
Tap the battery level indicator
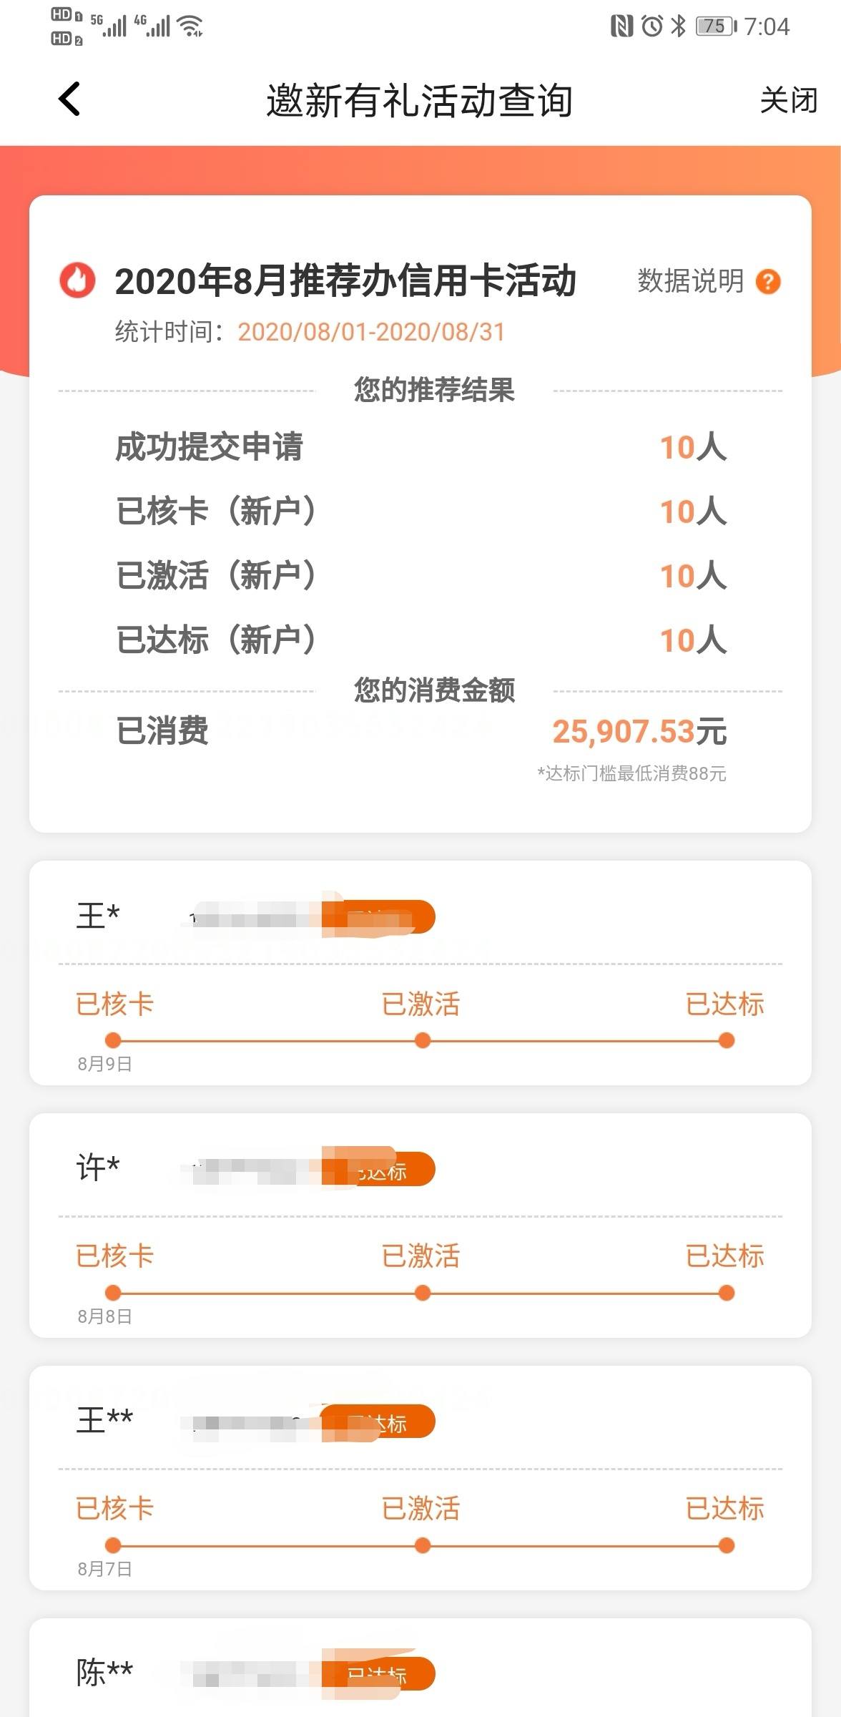coord(716,26)
